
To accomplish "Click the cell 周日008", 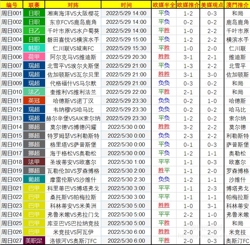I will pos(12,75).
